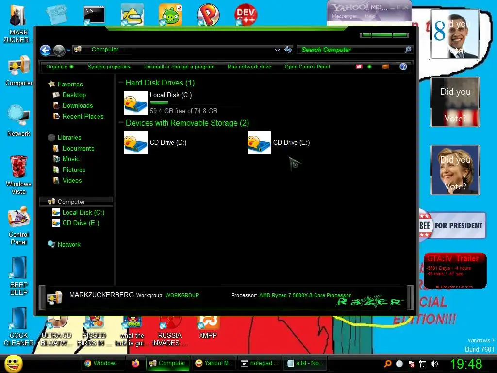The width and height of the screenshot is (497, 373).
Task: Click the grey Forward arrow button
Action: [59, 50]
